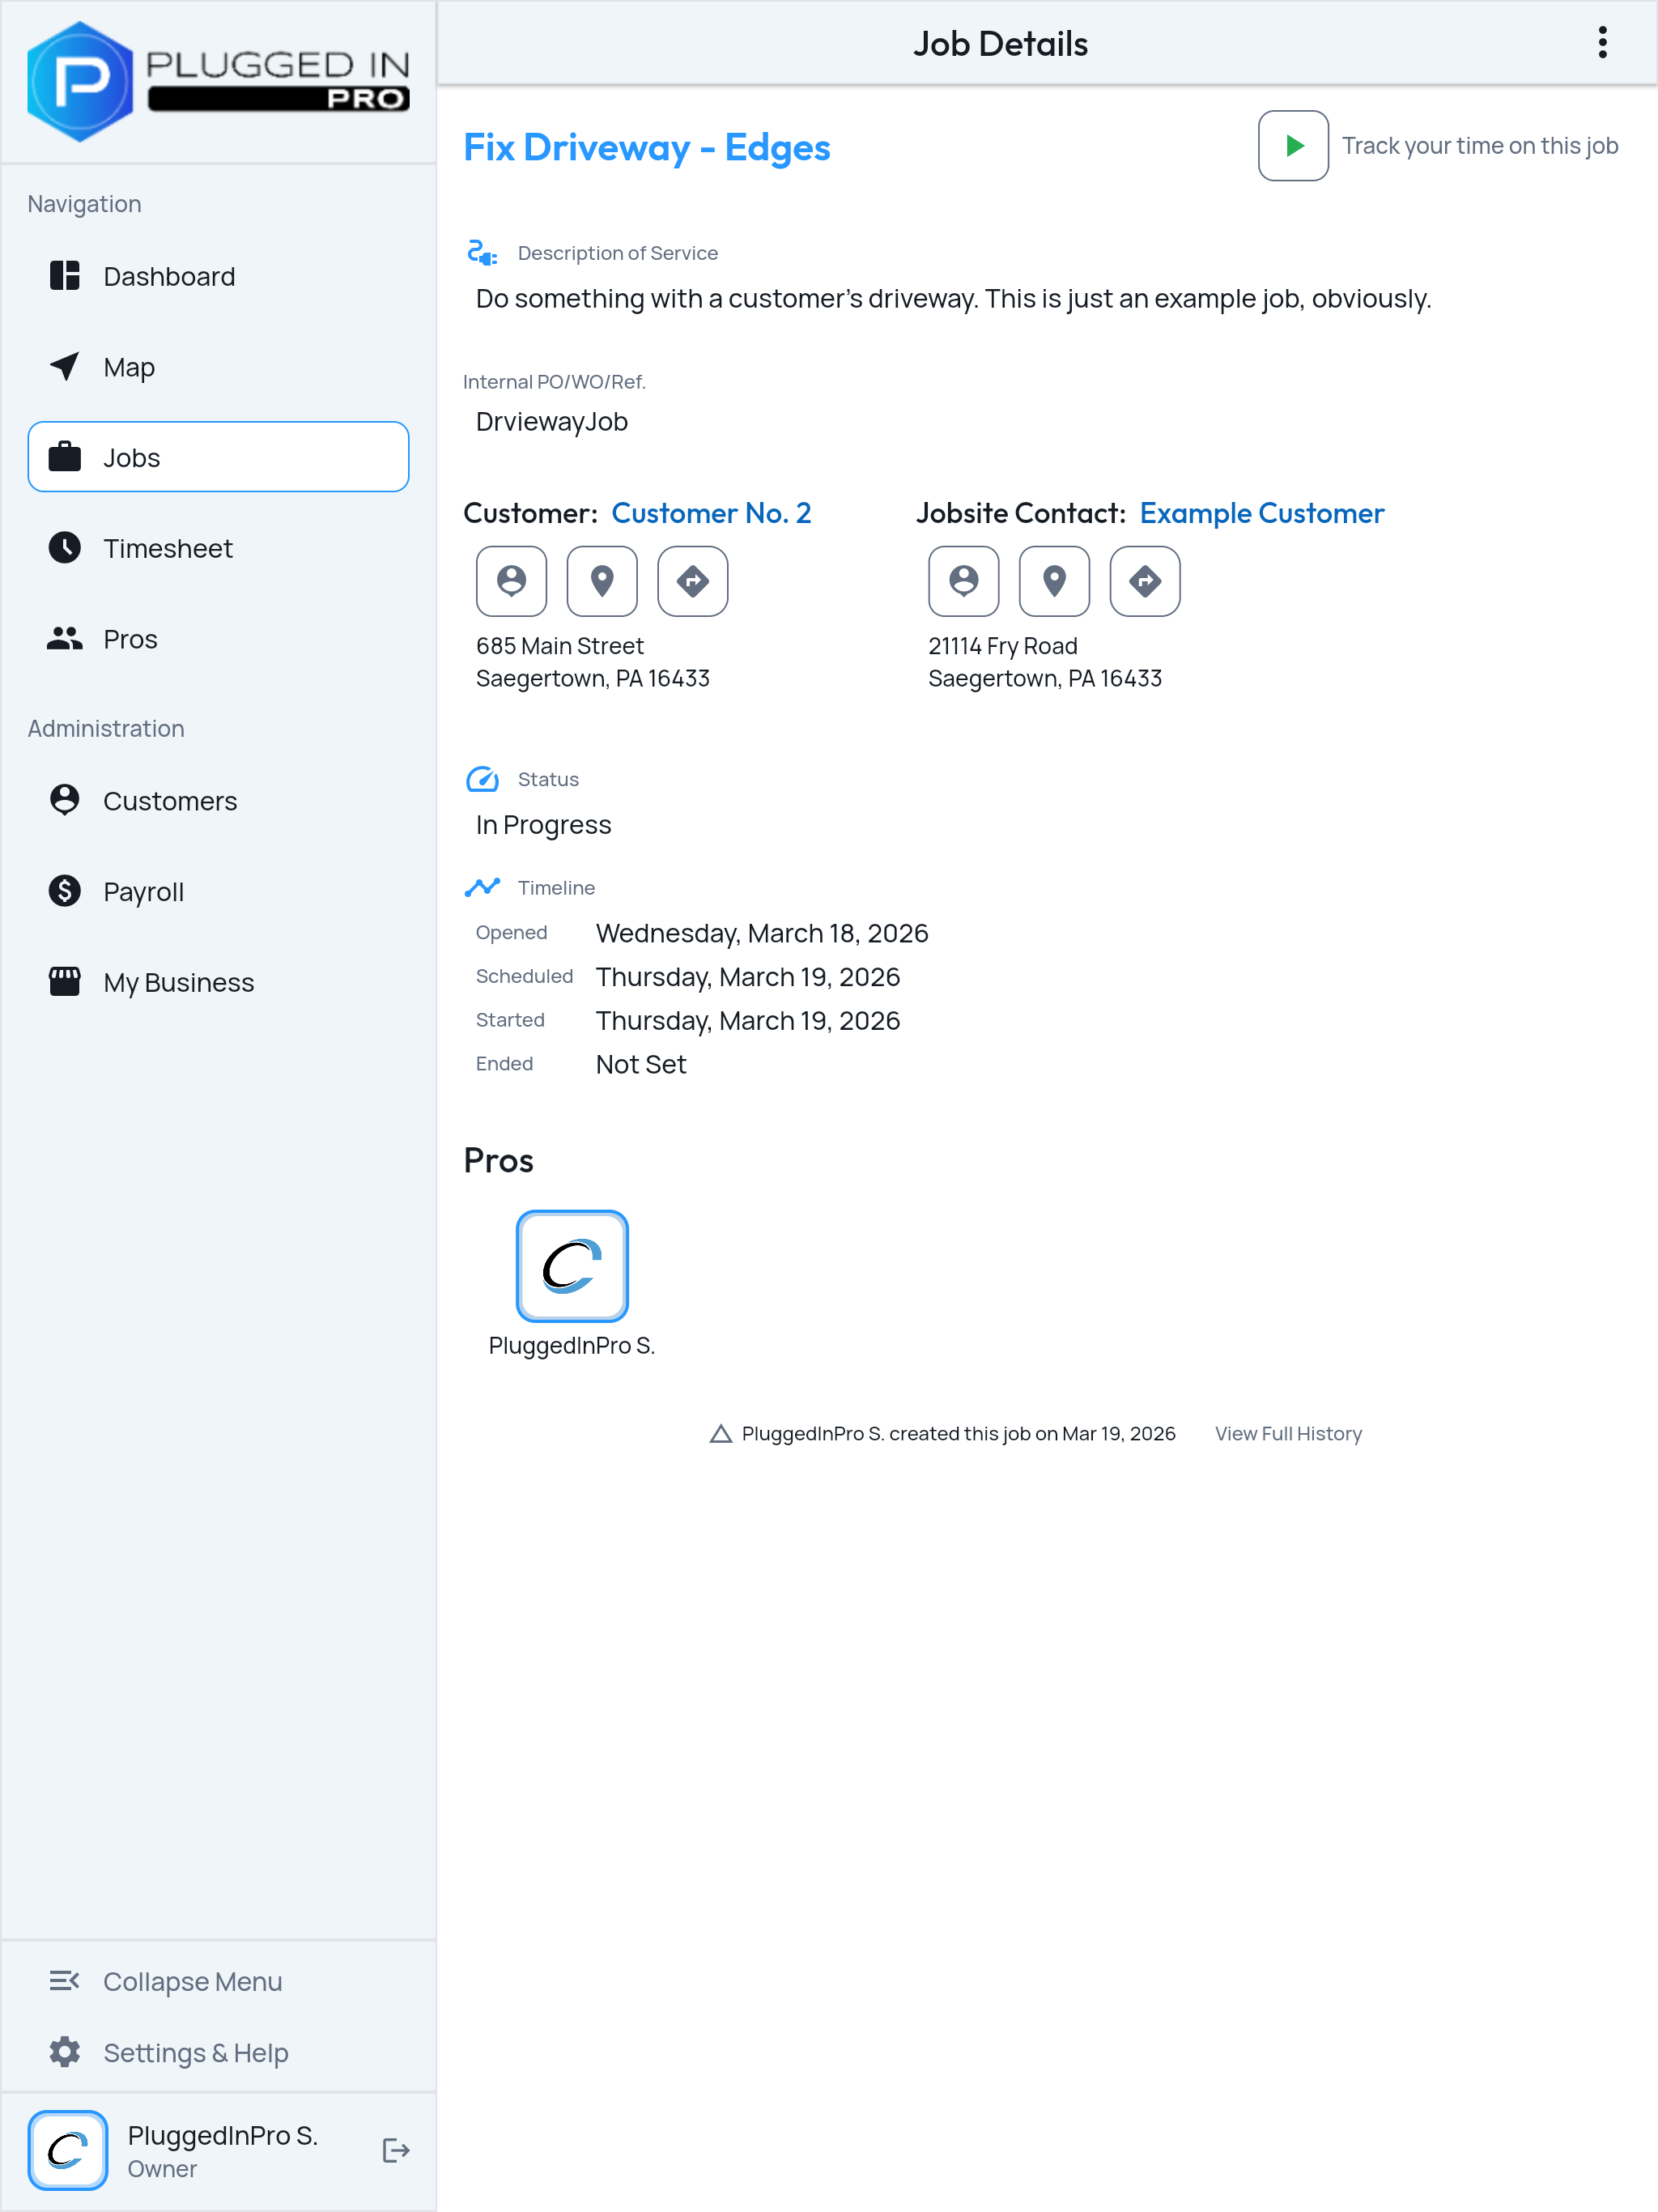The image size is (1658, 2212).
Task: Show map pin location for 21114 Fry Road
Action: [1054, 581]
